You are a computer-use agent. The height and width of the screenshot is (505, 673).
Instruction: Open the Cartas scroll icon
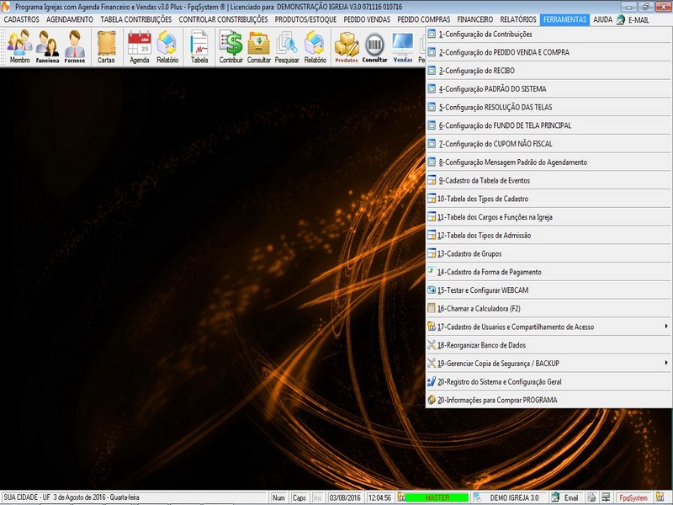106,46
